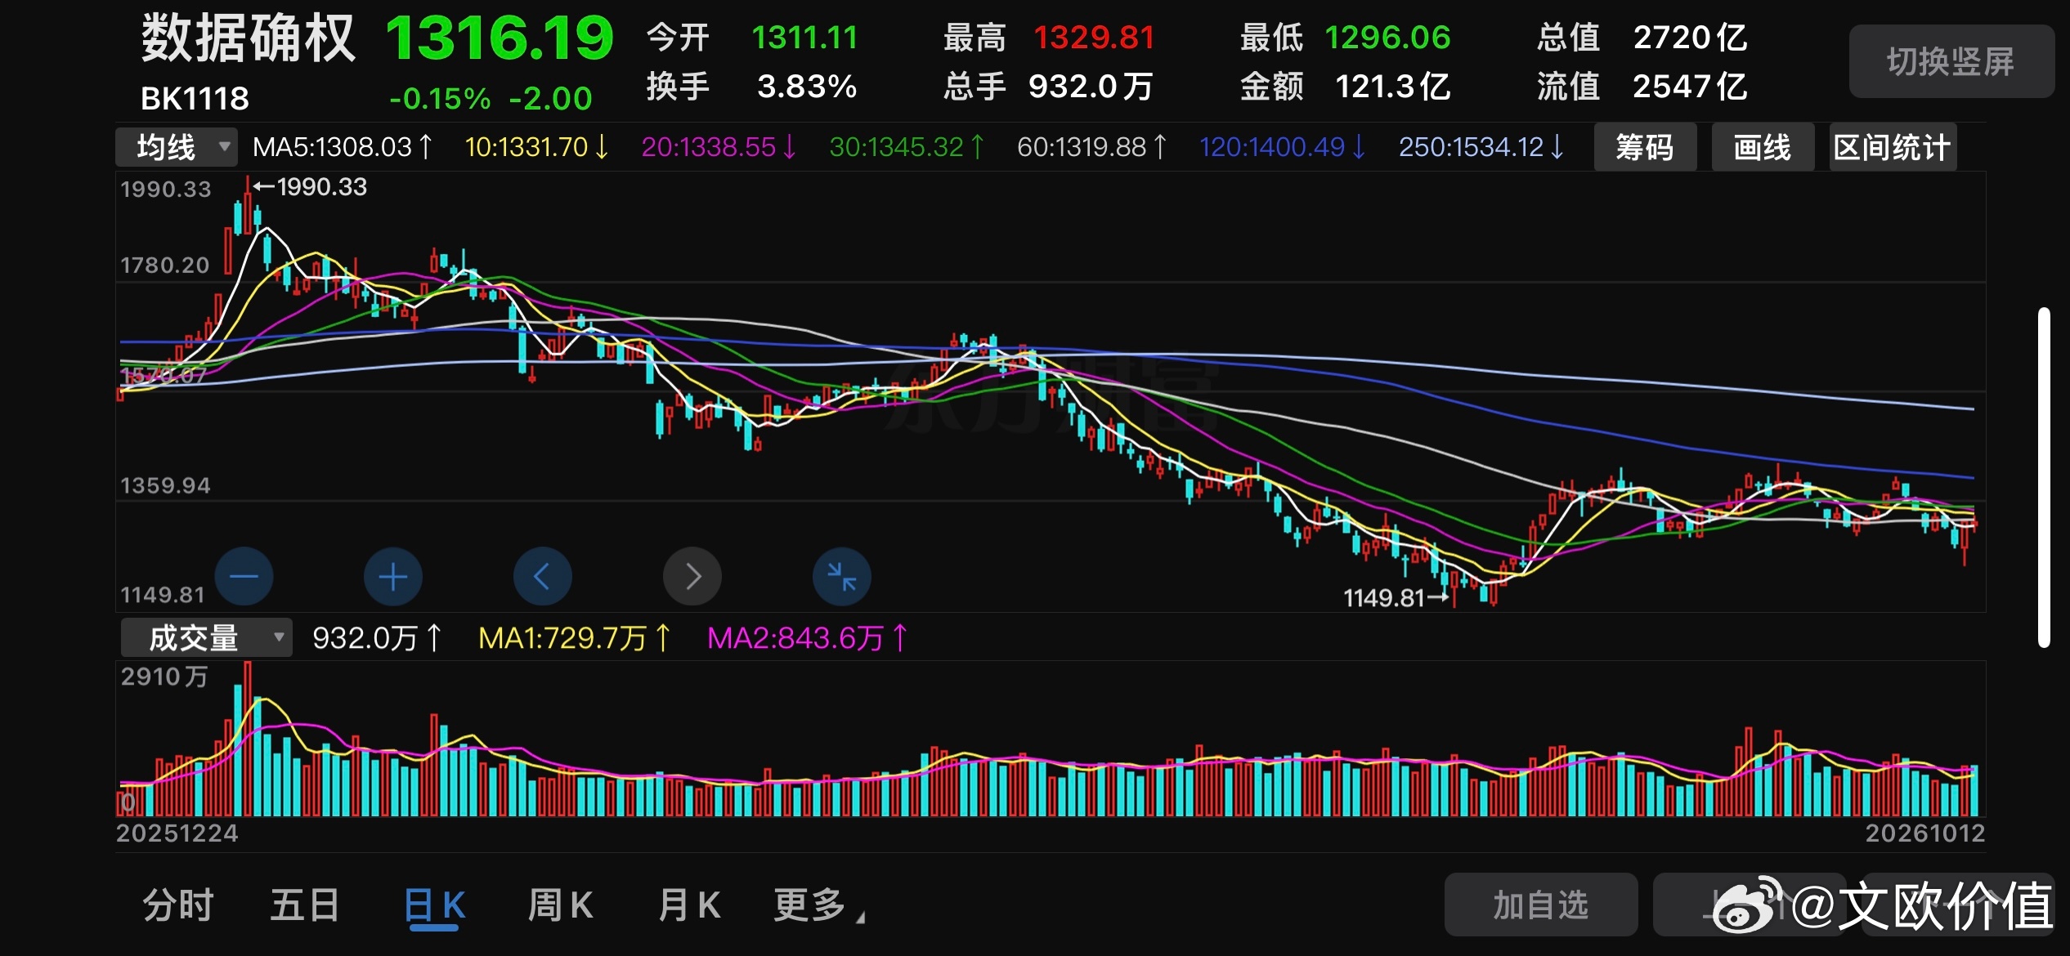Click the MA 10:1331.70 value

(536, 147)
